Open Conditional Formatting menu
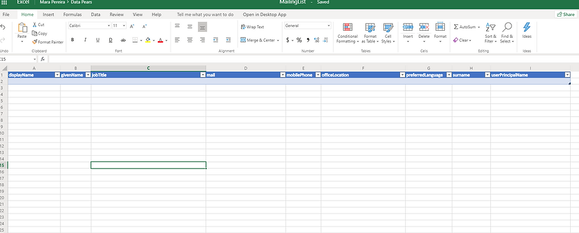 [347, 33]
